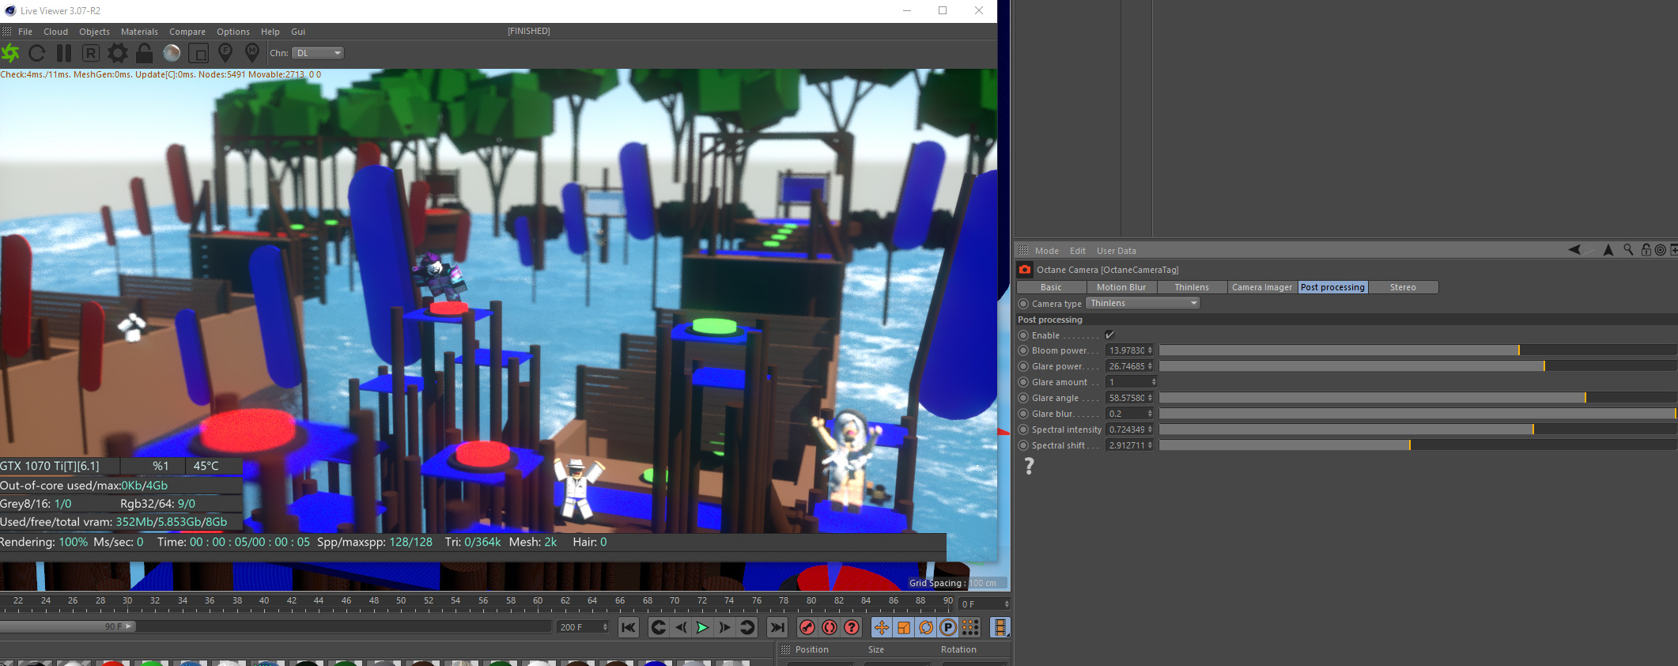Screen dimensions: 1678x666
Task: Click the Spectral shift stepper arrows
Action: (x=1151, y=445)
